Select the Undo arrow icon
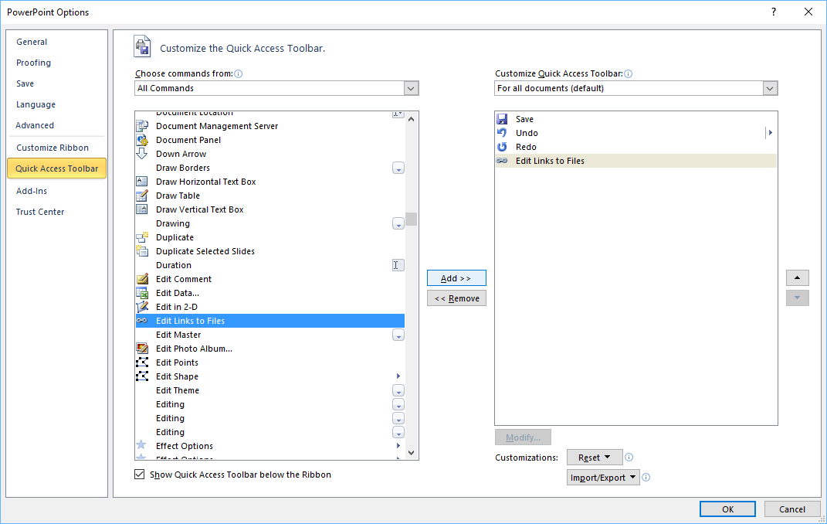 point(502,133)
